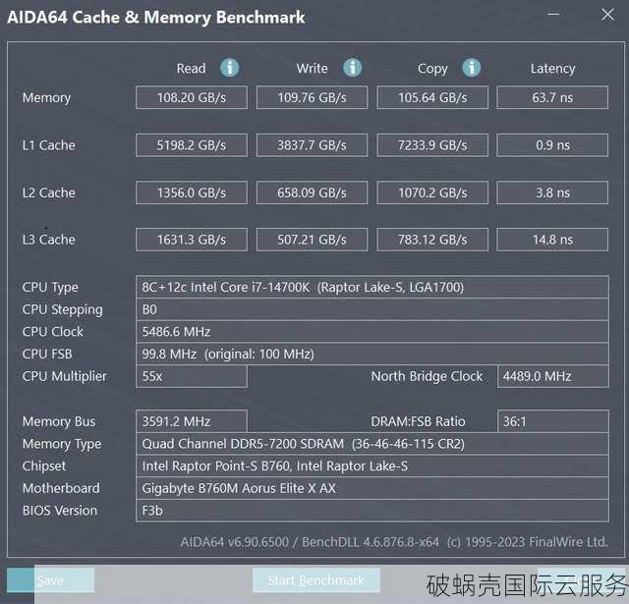This screenshot has width=629, height=604.
Task: Click the info icon next to Read
Action: coord(229,68)
